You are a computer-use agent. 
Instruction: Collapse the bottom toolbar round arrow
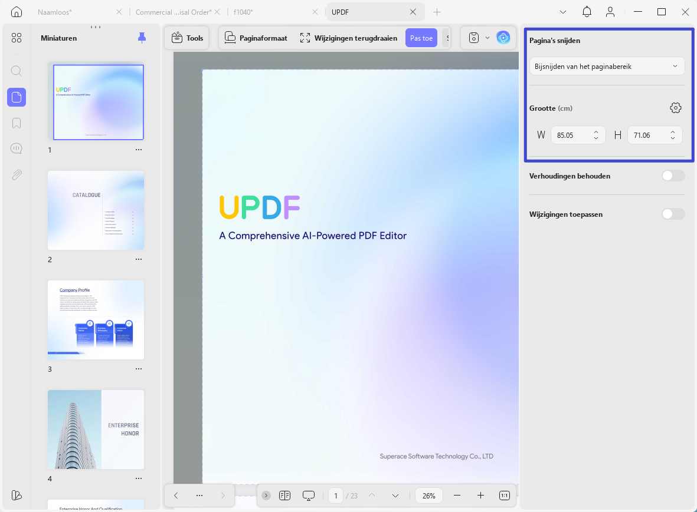point(266,496)
